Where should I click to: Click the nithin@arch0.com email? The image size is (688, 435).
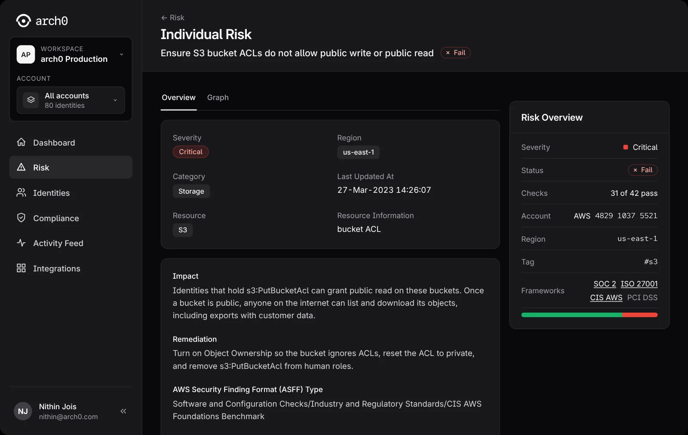pos(68,417)
